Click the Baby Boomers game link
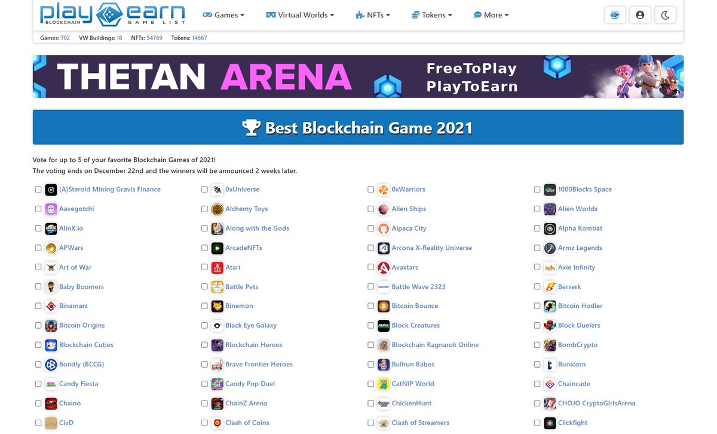 coord(81,287)
